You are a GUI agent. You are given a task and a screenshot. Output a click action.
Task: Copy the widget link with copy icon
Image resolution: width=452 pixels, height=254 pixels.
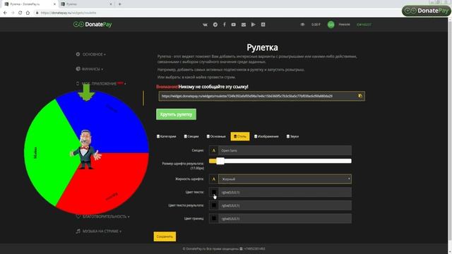[360, 96]
